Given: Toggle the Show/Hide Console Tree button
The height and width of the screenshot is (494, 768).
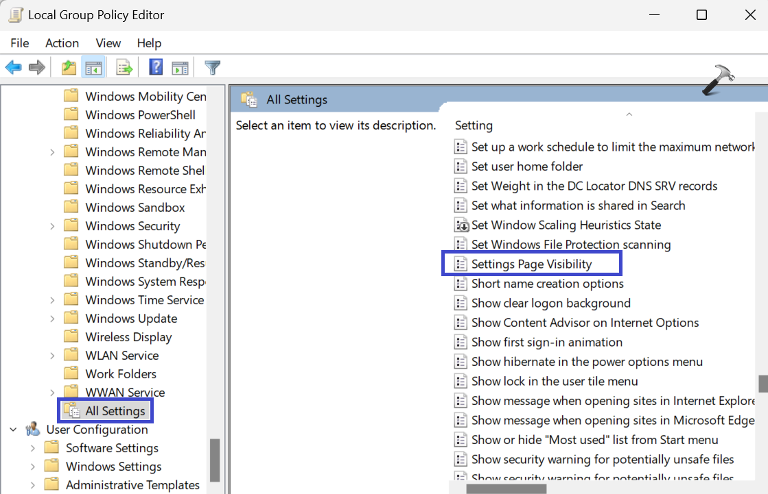Looking at the screenshot, I should (93, 67).
